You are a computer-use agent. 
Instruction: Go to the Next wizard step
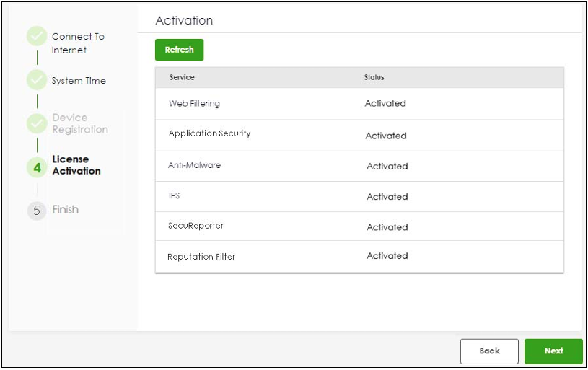[x=553, y=351]
